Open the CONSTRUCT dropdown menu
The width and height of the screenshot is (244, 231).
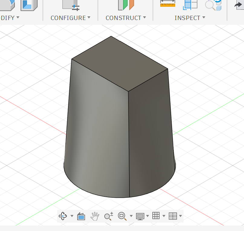click(126, 18)
